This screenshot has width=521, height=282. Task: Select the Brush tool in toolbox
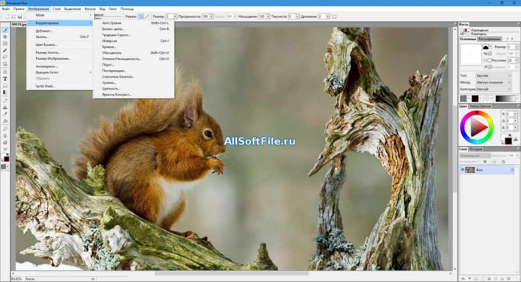click(x=5, y=30)
